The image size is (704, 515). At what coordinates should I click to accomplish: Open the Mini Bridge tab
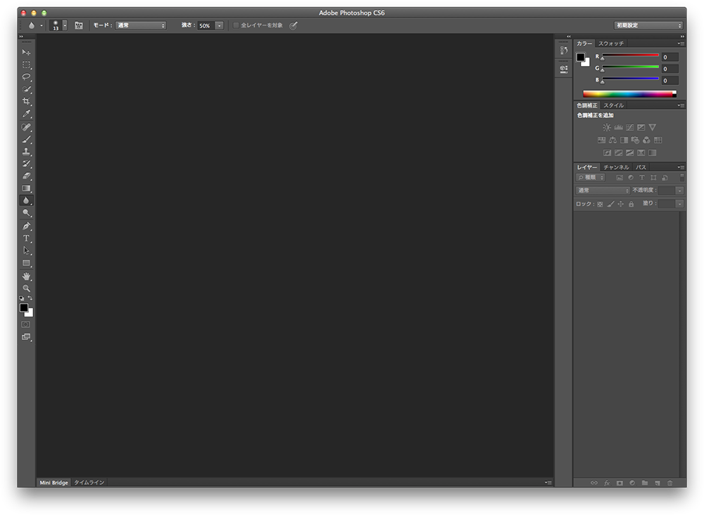54,483
